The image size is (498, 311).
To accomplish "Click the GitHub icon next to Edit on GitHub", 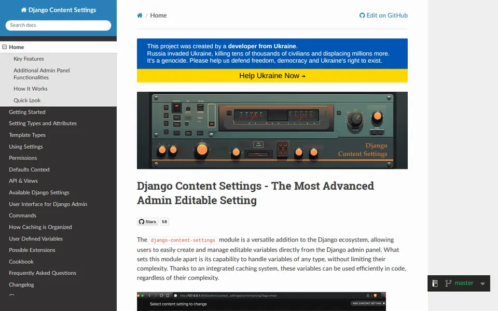I will tap(362, 16).
